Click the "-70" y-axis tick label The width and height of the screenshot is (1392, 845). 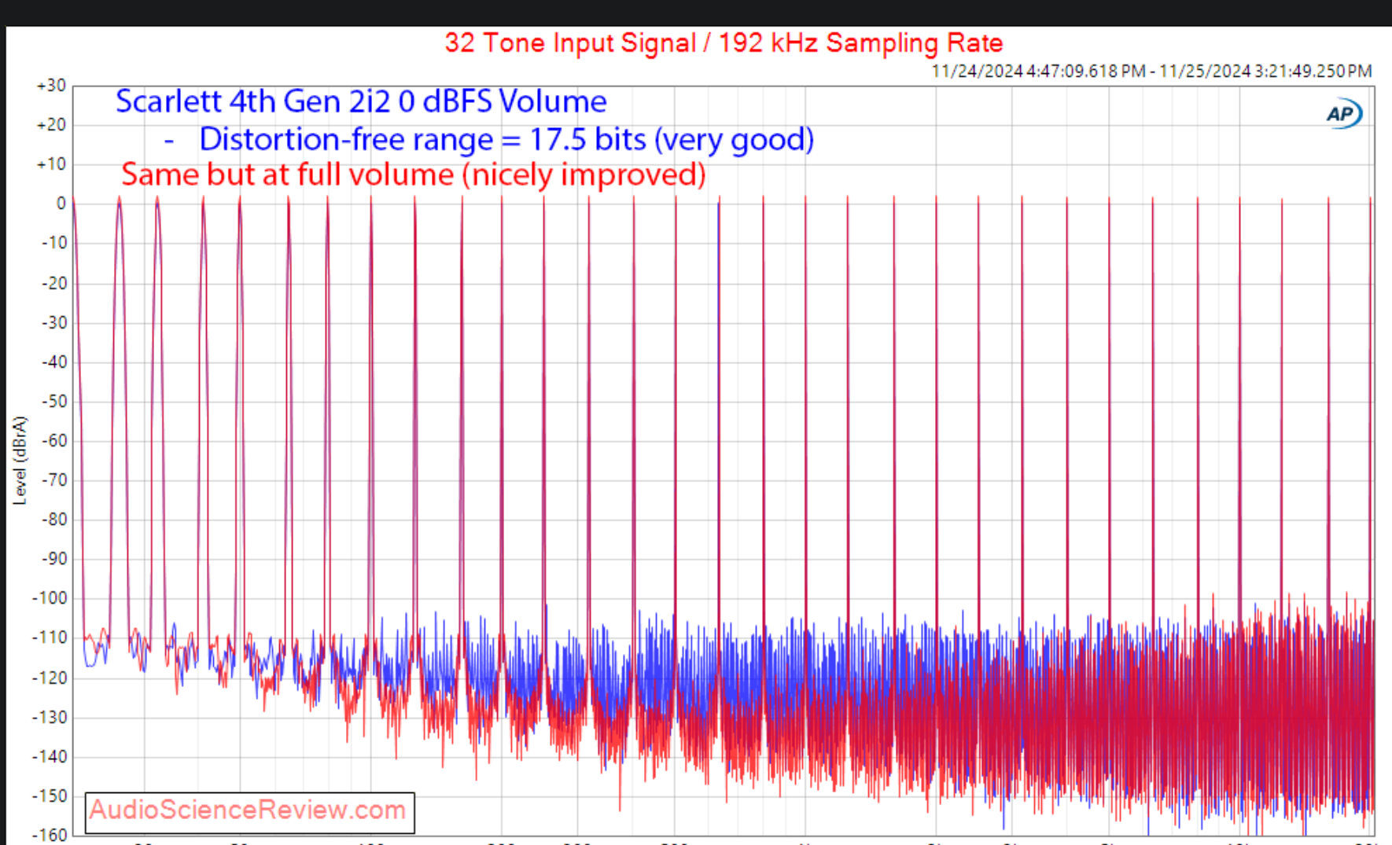click(54, 479)
